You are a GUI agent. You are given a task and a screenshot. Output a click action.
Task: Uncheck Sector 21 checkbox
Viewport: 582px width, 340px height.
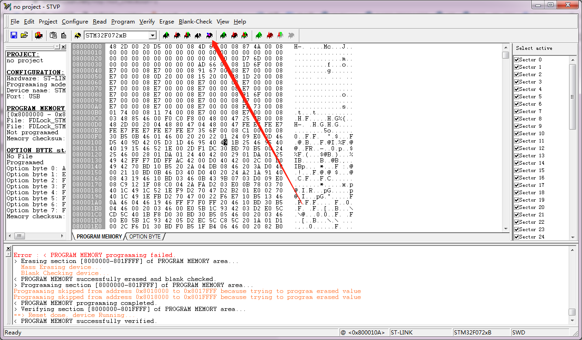[516, 215]
